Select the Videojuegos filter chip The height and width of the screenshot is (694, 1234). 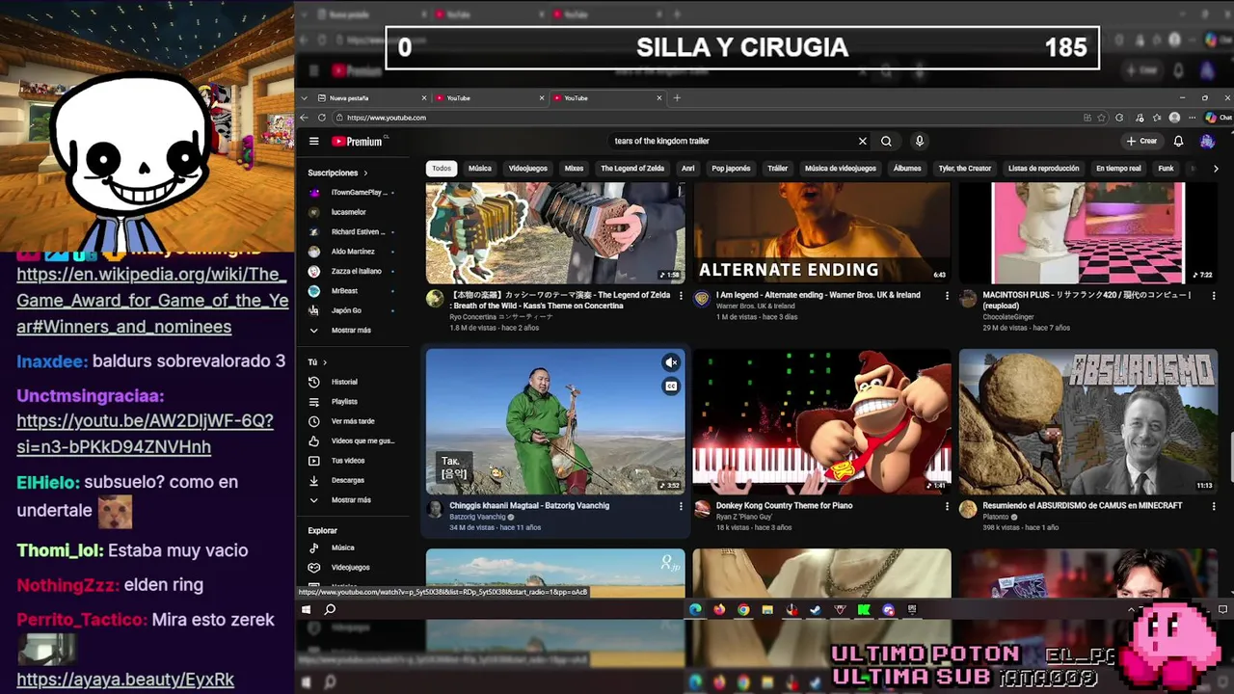point(528,168)
